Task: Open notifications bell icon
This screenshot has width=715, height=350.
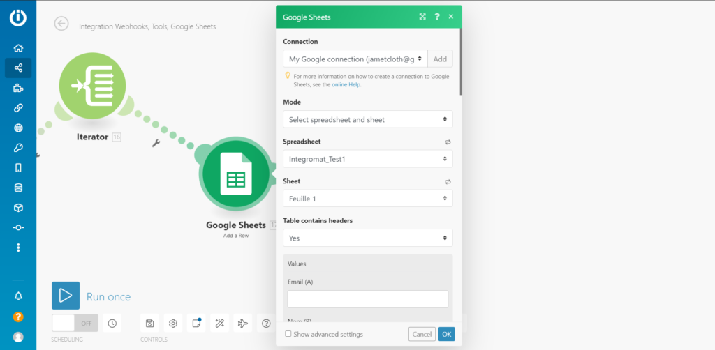Action: (x=18, y=296)
